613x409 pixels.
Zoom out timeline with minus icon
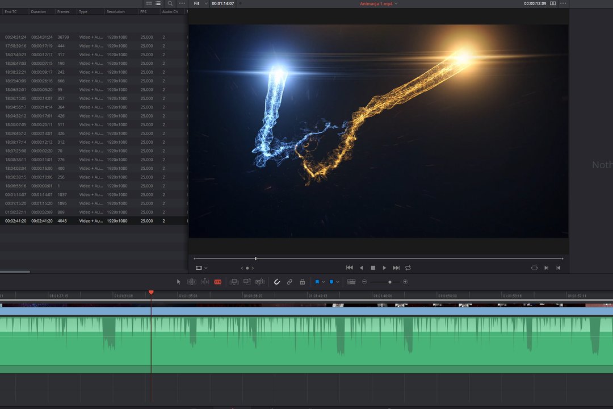[364, 282]
